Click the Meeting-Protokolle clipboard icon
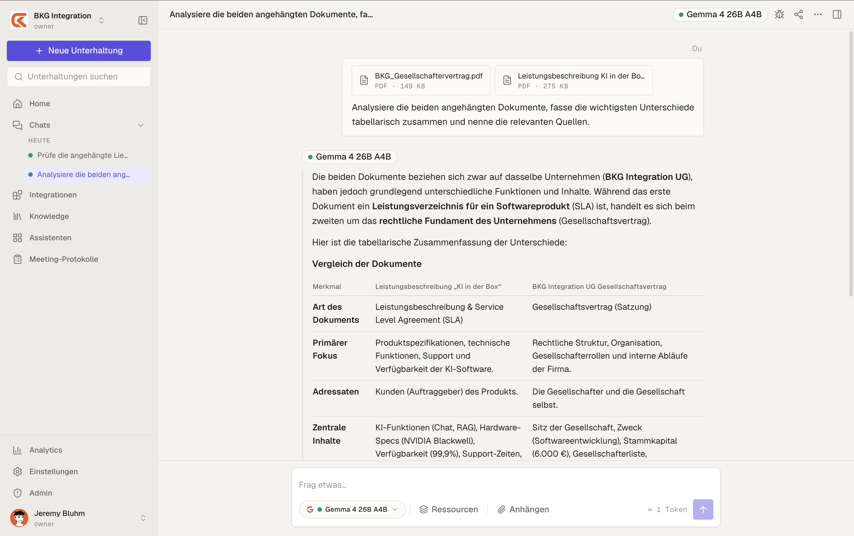Image resolution: width=854 pixels, height=536 pixels. [18, 259]
